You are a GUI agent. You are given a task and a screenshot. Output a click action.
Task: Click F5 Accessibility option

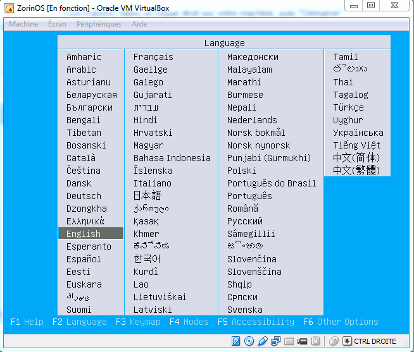coord(256,322)
